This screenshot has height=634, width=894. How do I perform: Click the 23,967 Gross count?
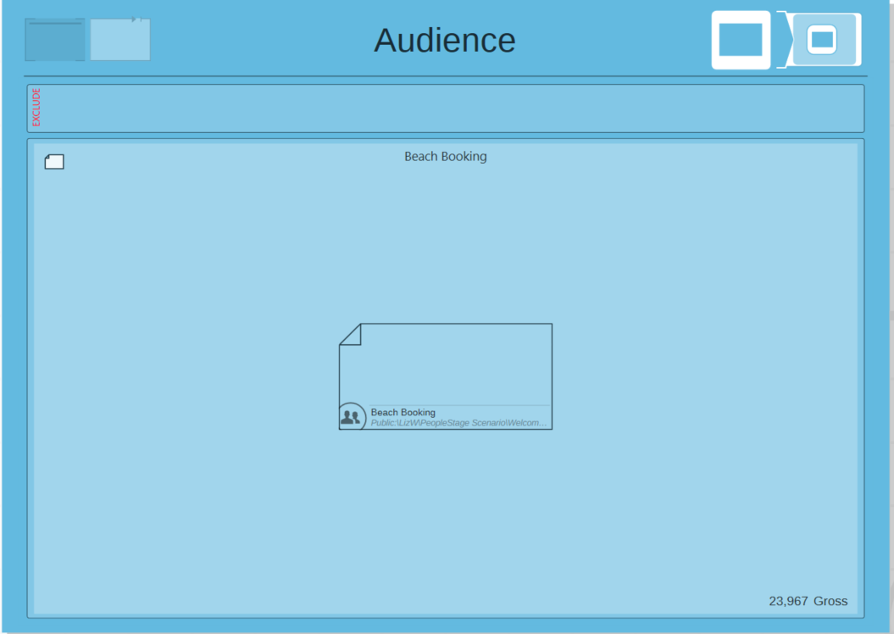(x=808, y=601)
